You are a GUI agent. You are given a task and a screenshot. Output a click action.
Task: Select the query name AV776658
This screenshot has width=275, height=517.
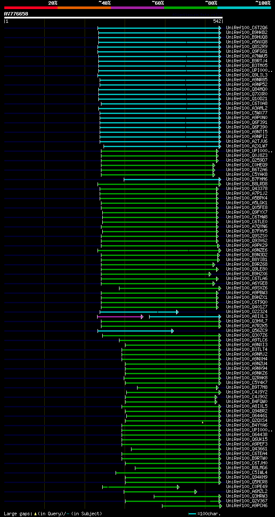click(x=16, y=14)
